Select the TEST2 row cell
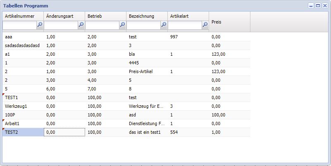 coord(23,132)
